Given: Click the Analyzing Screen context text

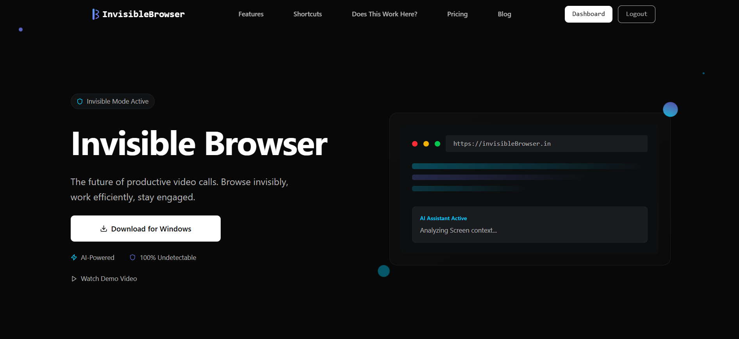Looking at the screenshot, I should pos(459,230).
